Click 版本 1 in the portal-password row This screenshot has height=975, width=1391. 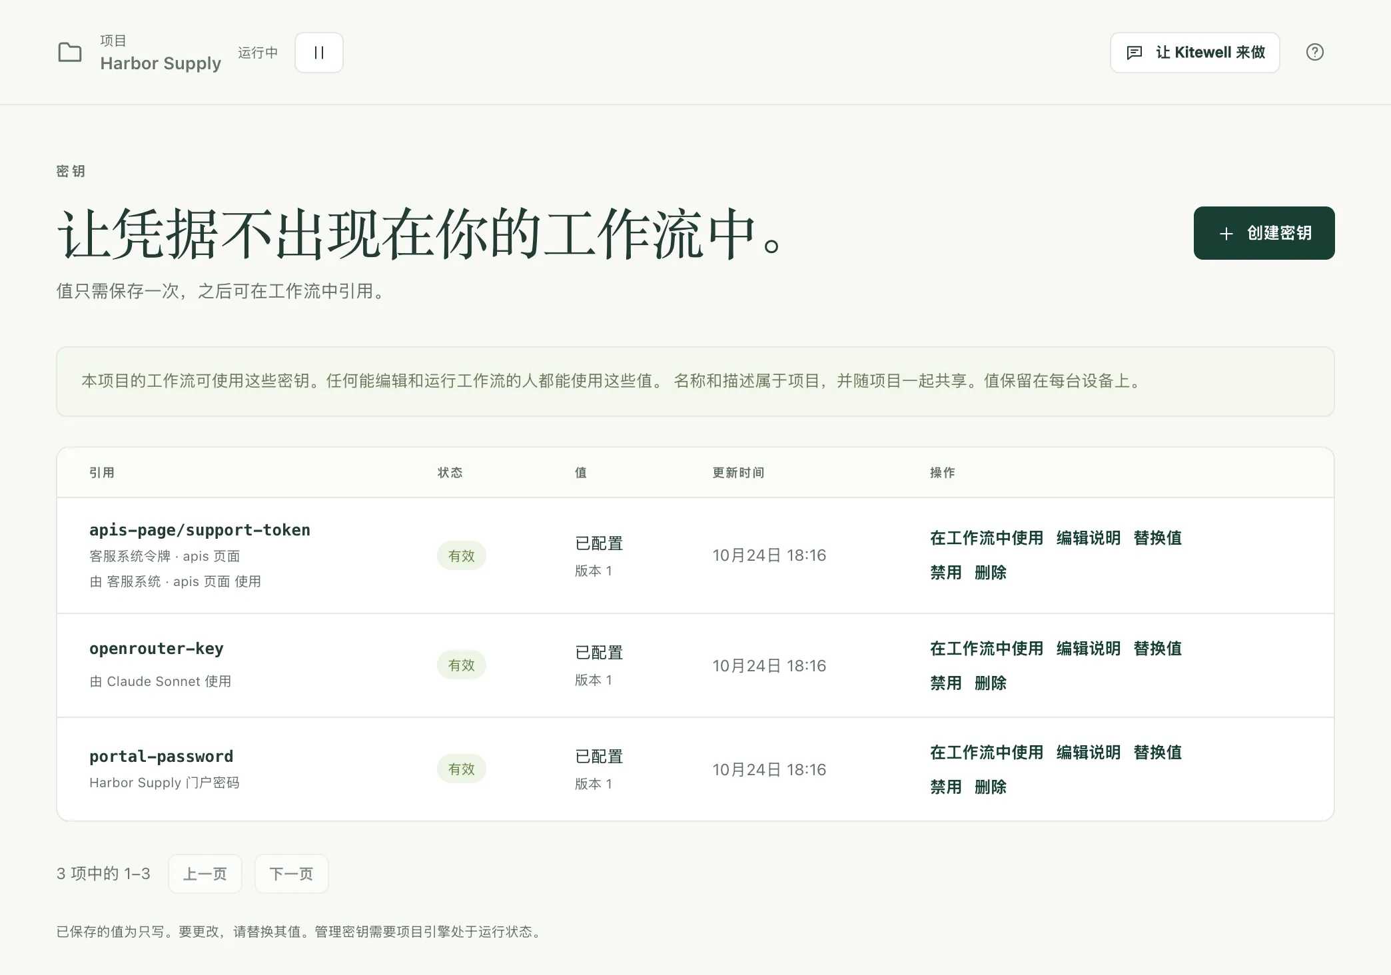(x=594, y=784)
